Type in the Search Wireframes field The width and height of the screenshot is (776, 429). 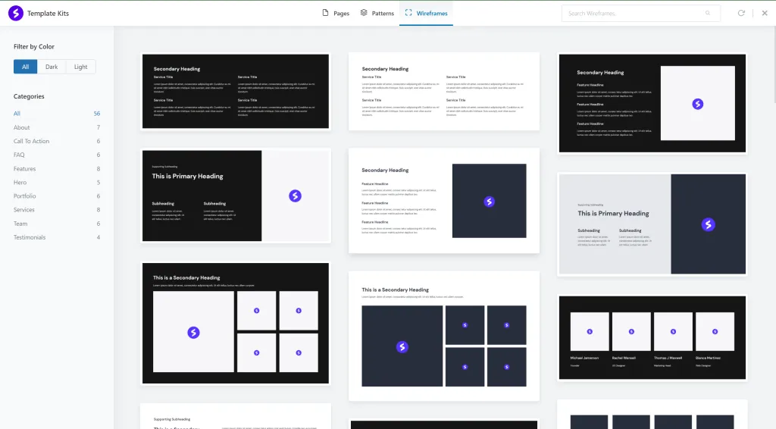coord(633,13)
